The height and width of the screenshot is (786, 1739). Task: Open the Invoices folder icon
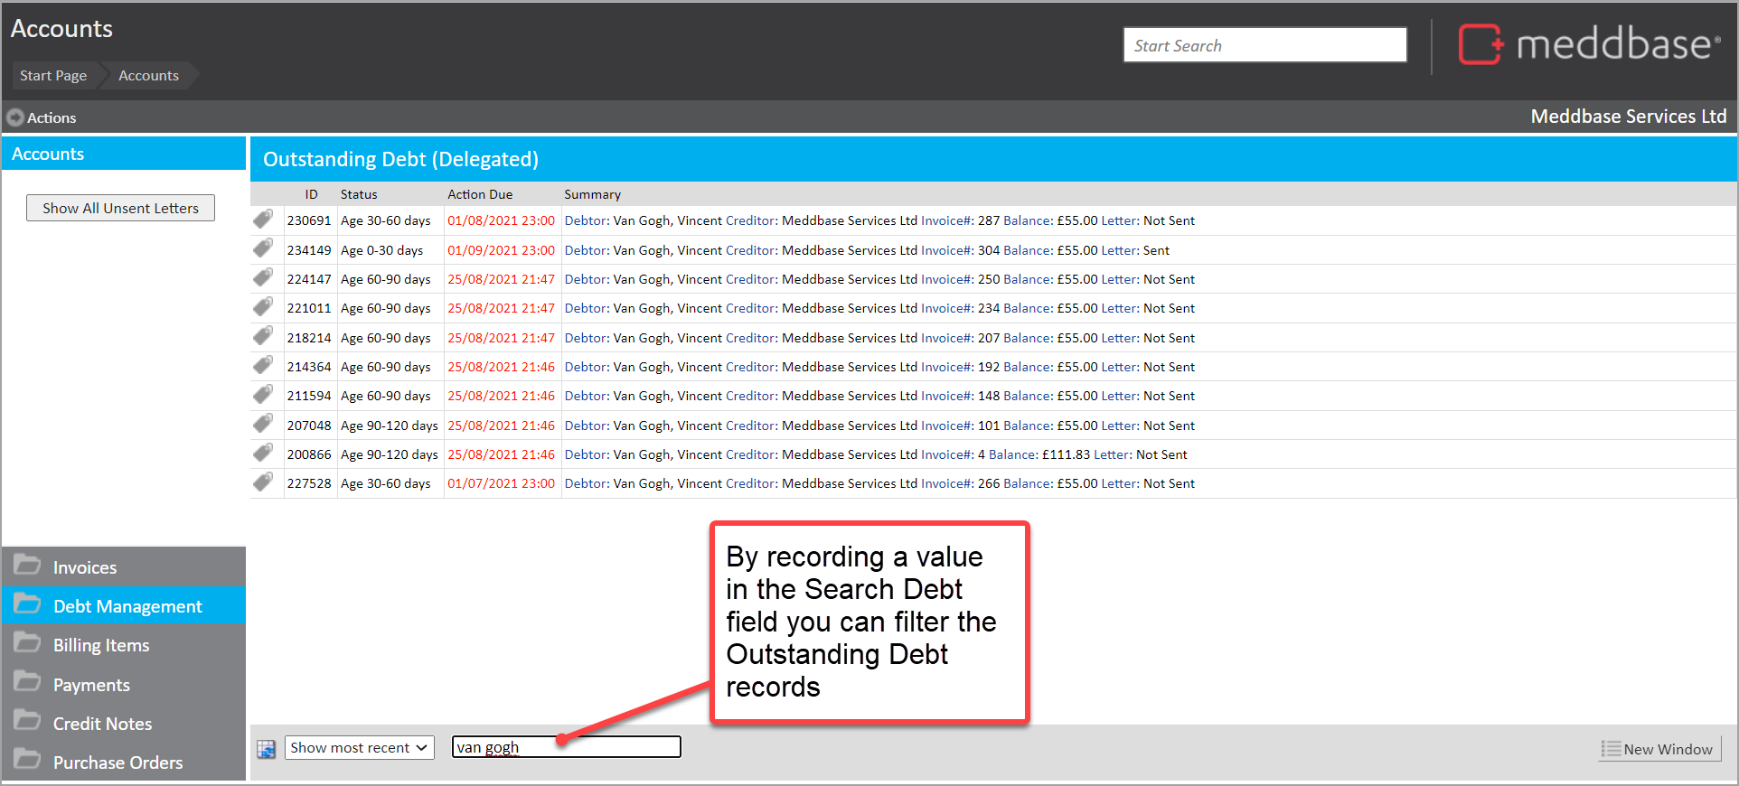pos(28,566)
